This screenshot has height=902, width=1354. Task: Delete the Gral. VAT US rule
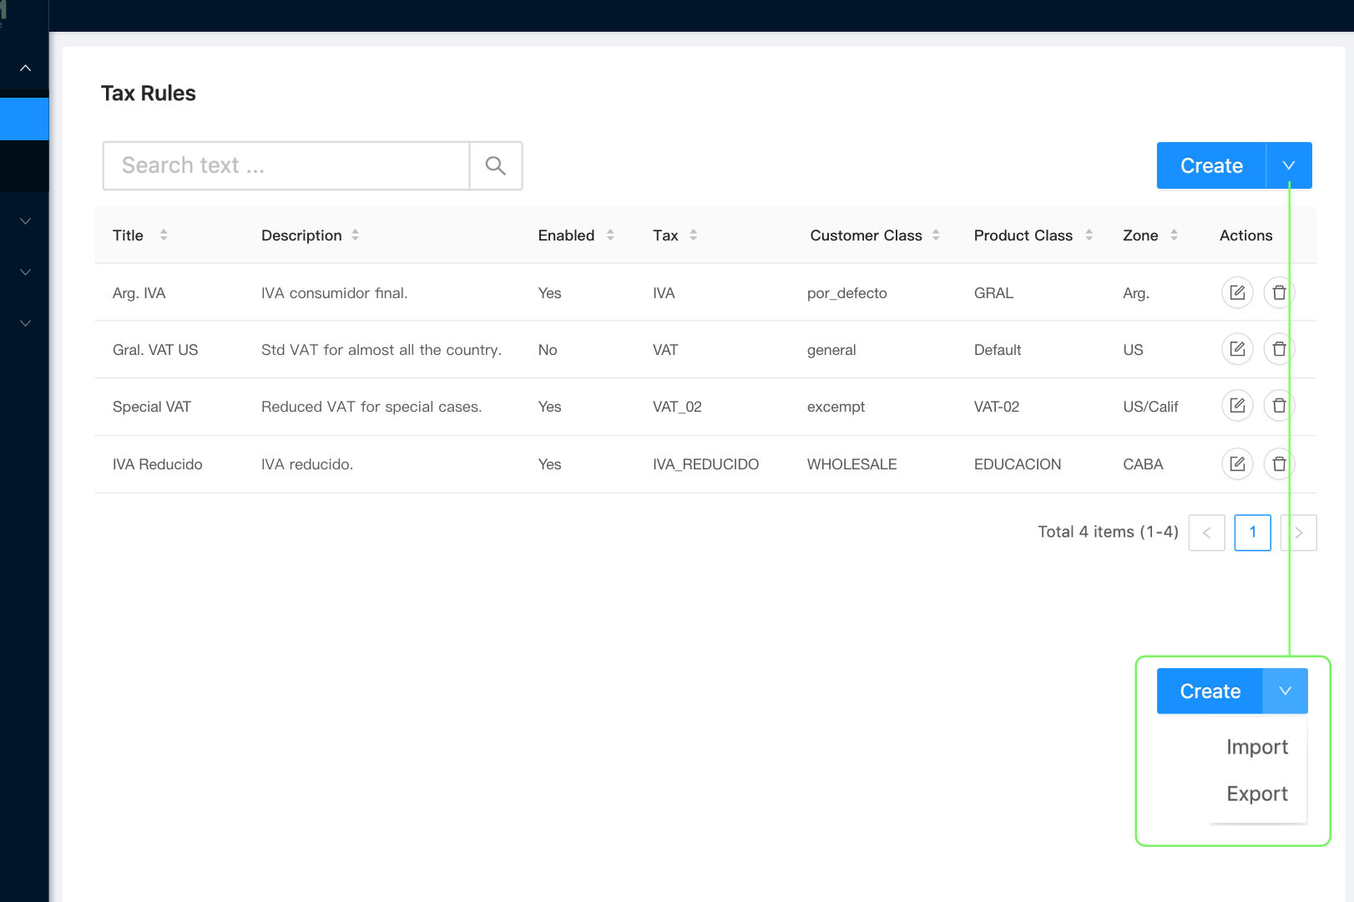(1279, 349)
